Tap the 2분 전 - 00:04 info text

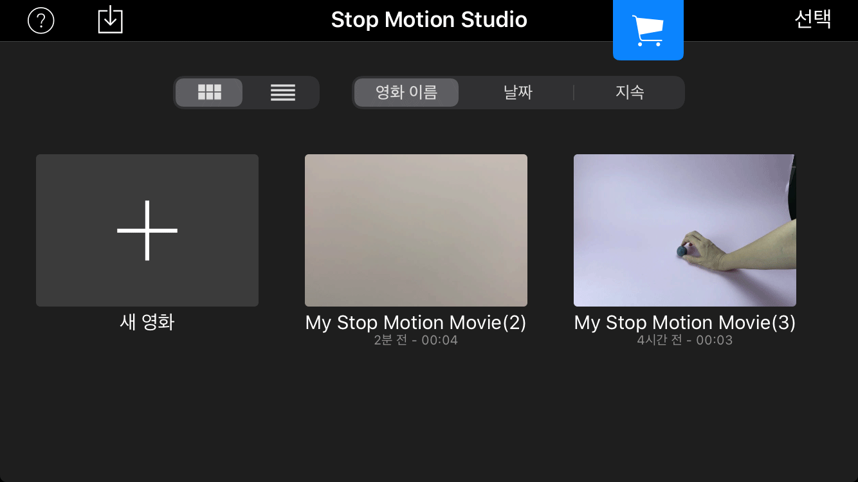[x=416, y=340]
